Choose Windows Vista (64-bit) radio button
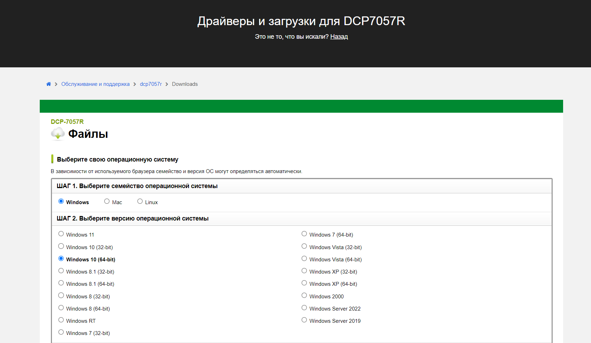 point(304,259)
